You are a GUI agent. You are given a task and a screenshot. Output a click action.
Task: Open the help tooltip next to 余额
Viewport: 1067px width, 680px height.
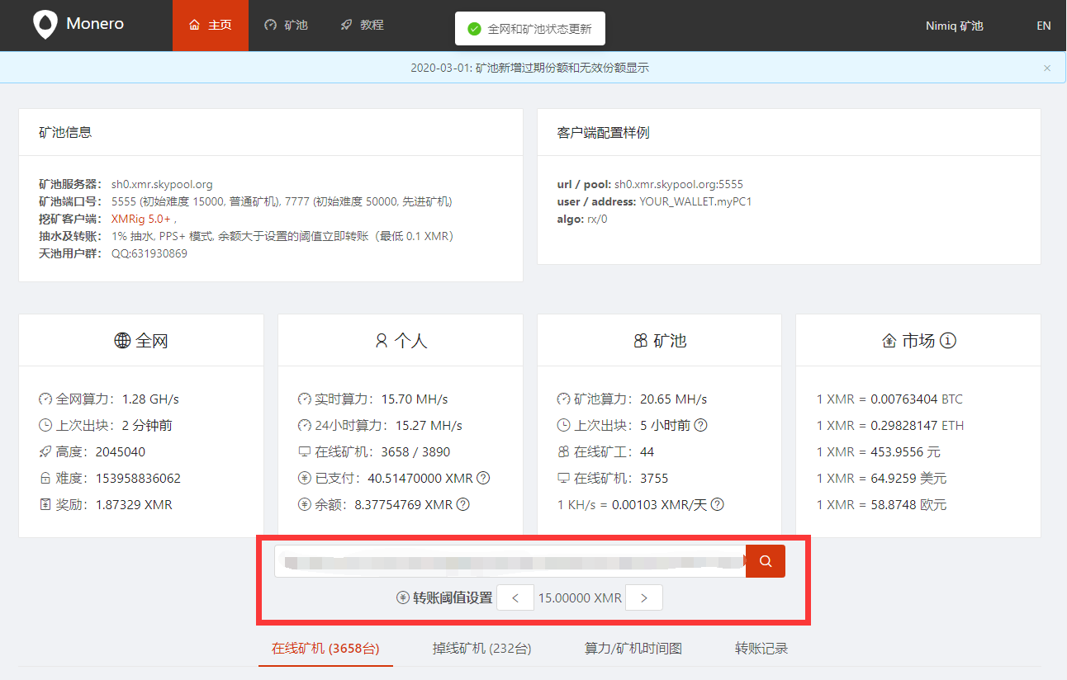(x=462, y=504)
